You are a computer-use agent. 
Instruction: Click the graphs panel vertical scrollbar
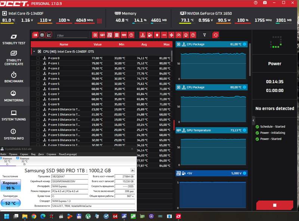point(250,60)
